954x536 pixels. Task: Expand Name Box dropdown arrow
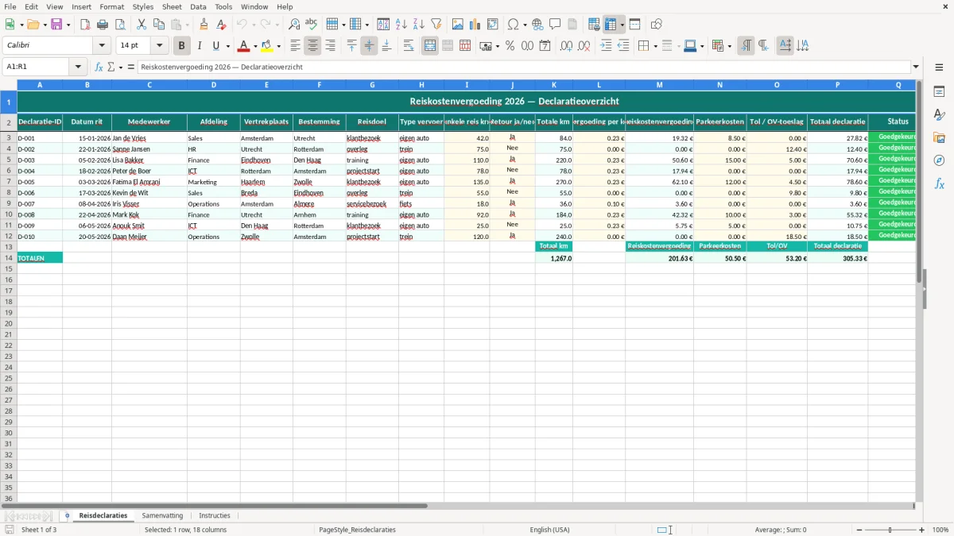(78, 67)
